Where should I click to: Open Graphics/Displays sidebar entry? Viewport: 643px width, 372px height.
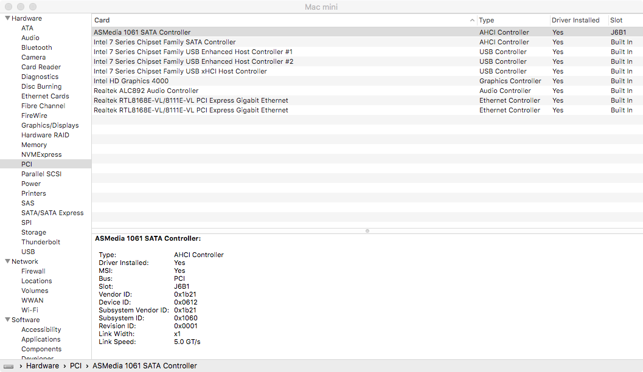[50, 125]
